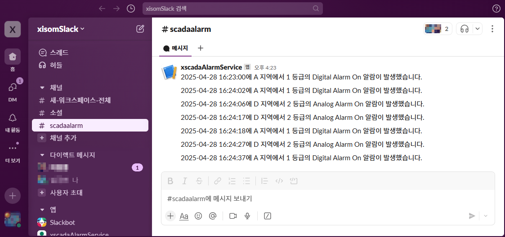Toggle strikethrough formatting
Screen dimensions: 505x237
199,181
